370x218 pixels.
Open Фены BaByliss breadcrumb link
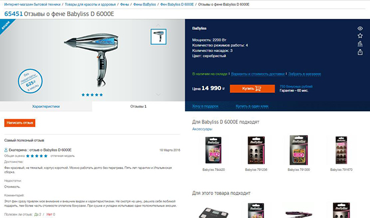click(144, 5)
